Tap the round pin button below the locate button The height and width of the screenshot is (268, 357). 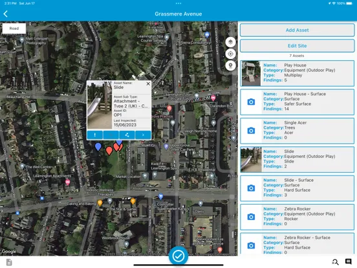point(230,65)
